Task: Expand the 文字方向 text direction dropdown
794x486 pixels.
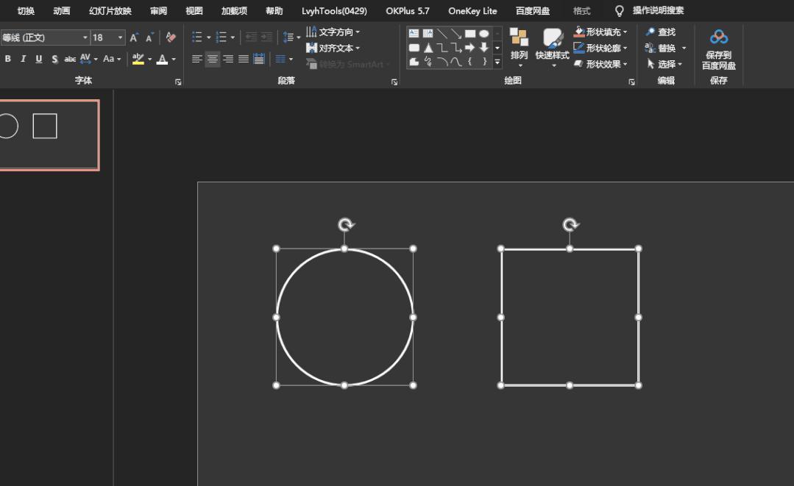Action: (358, 32)
